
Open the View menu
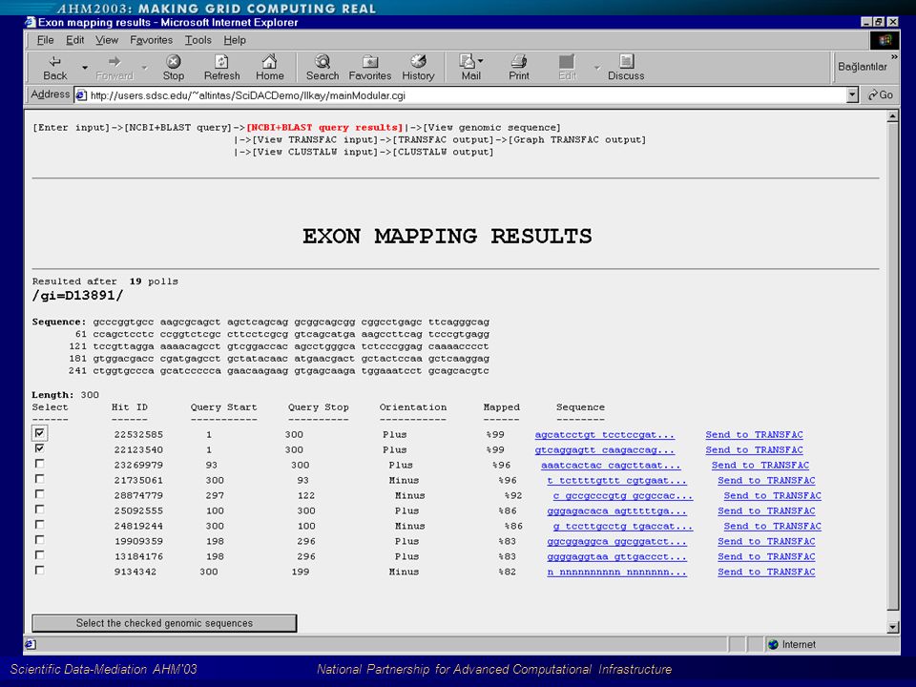[107, 40]
